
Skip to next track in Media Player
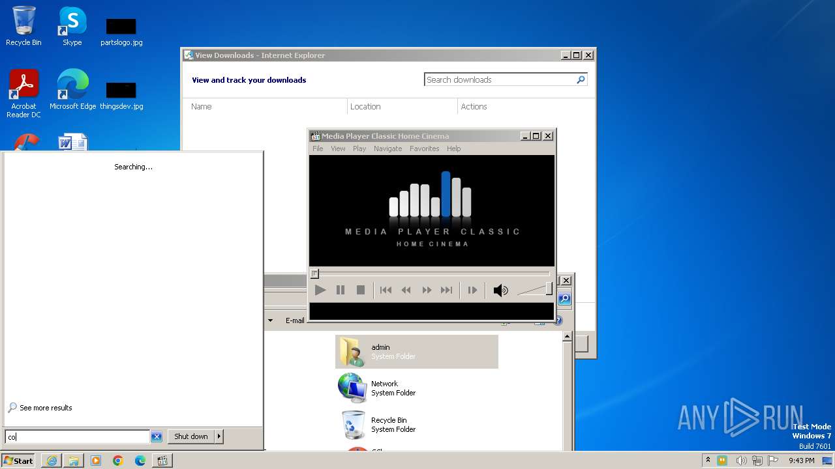pos(446,290)
